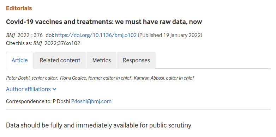Open the Editorials section link
Image resolution: width=276 pixels, height=137 pixels.
pyautogui.click(x=19, y=8)
